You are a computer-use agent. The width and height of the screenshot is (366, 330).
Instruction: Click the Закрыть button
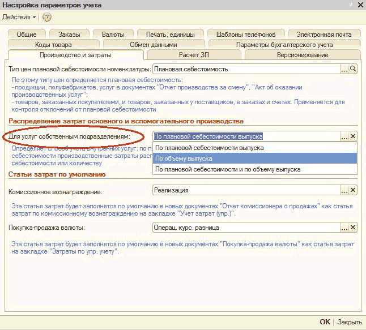350,322
